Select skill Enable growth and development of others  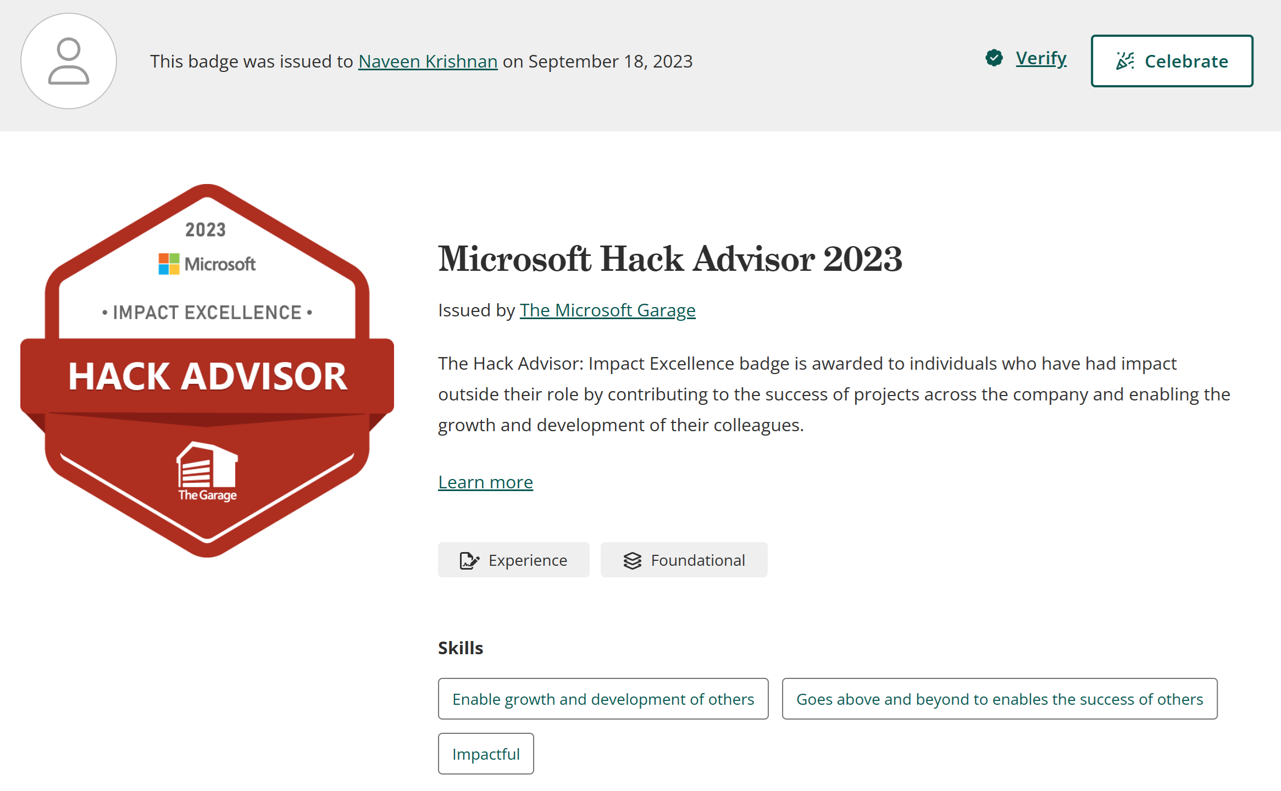603,699
